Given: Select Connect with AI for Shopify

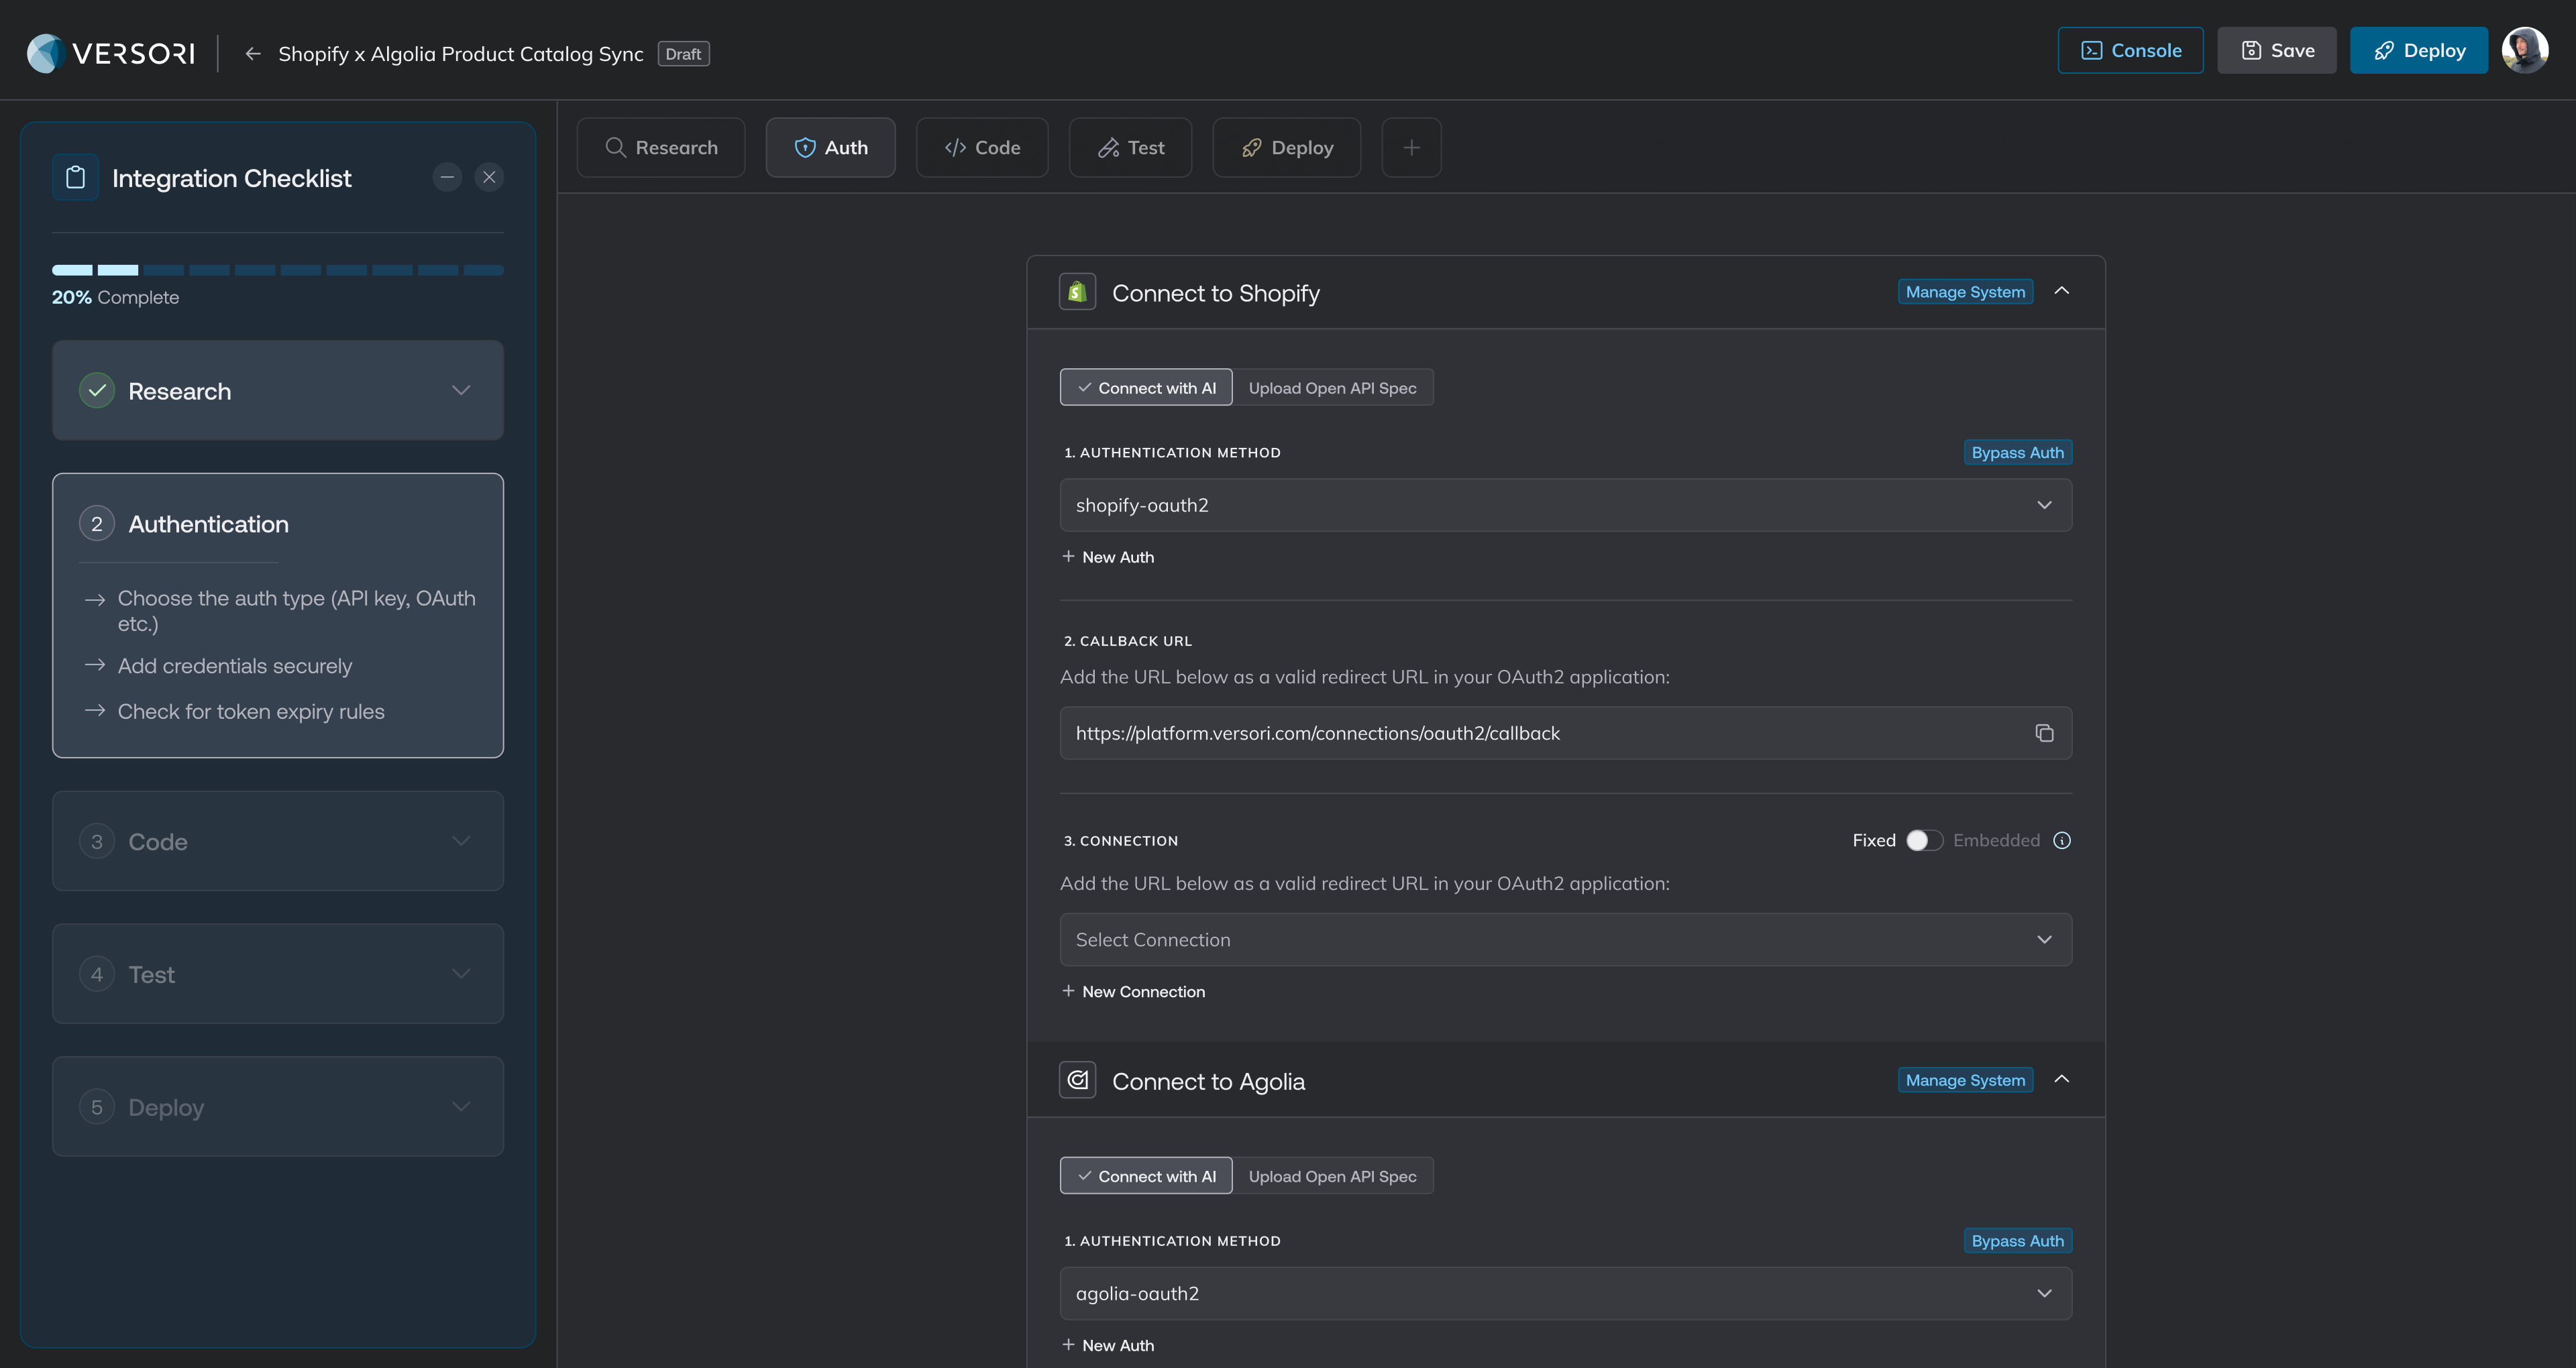Looking at the screenshot, I should (1146, 388).
